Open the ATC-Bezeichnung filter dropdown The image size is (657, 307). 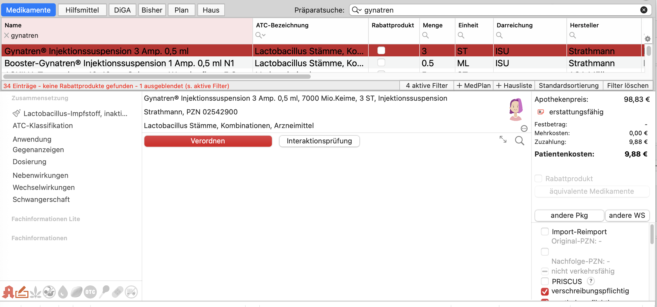pos(260,35)
